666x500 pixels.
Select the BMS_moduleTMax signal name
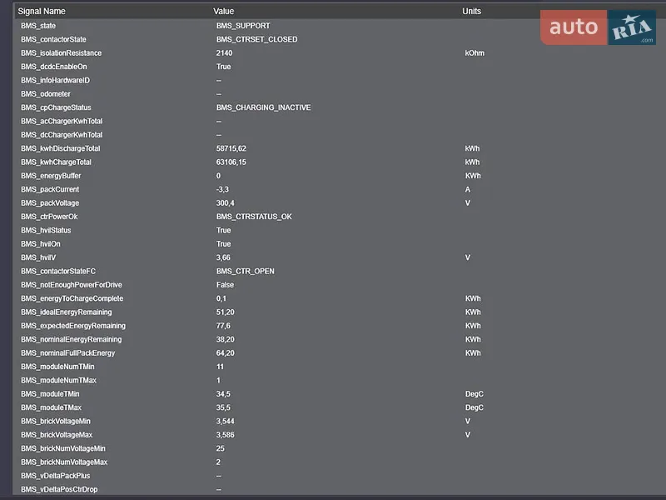[x=51, y=407]
